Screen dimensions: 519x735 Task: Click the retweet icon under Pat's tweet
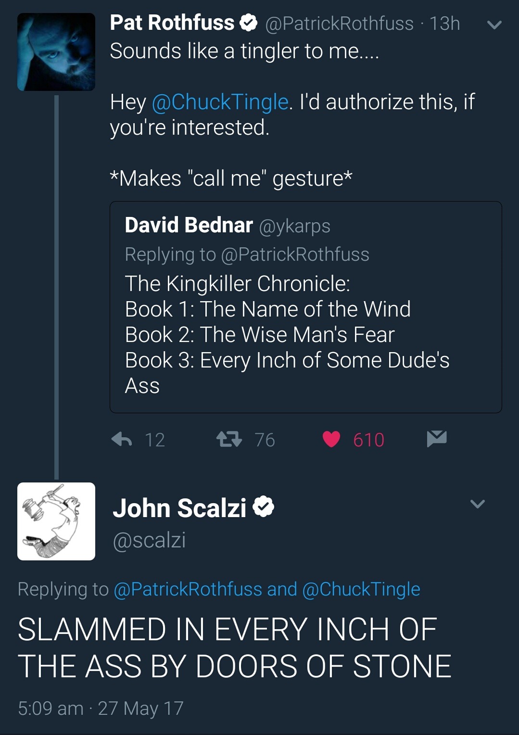click(229, 439)
